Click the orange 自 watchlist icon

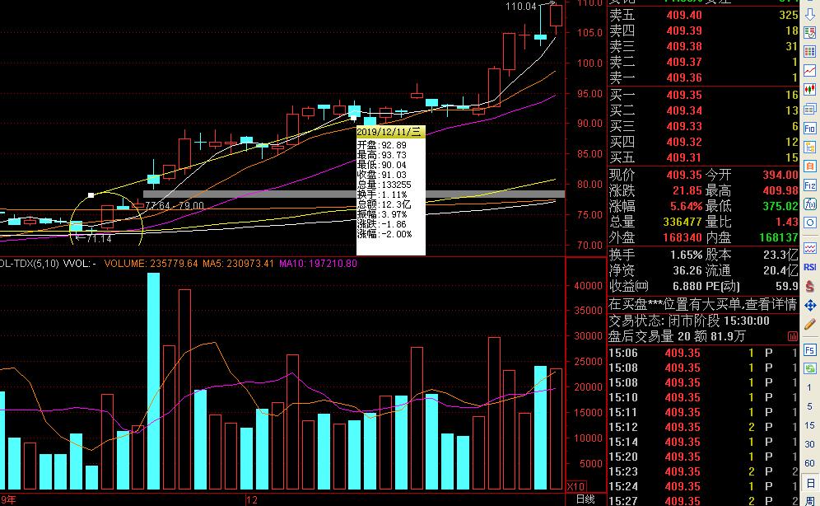(x=809, y=166)
